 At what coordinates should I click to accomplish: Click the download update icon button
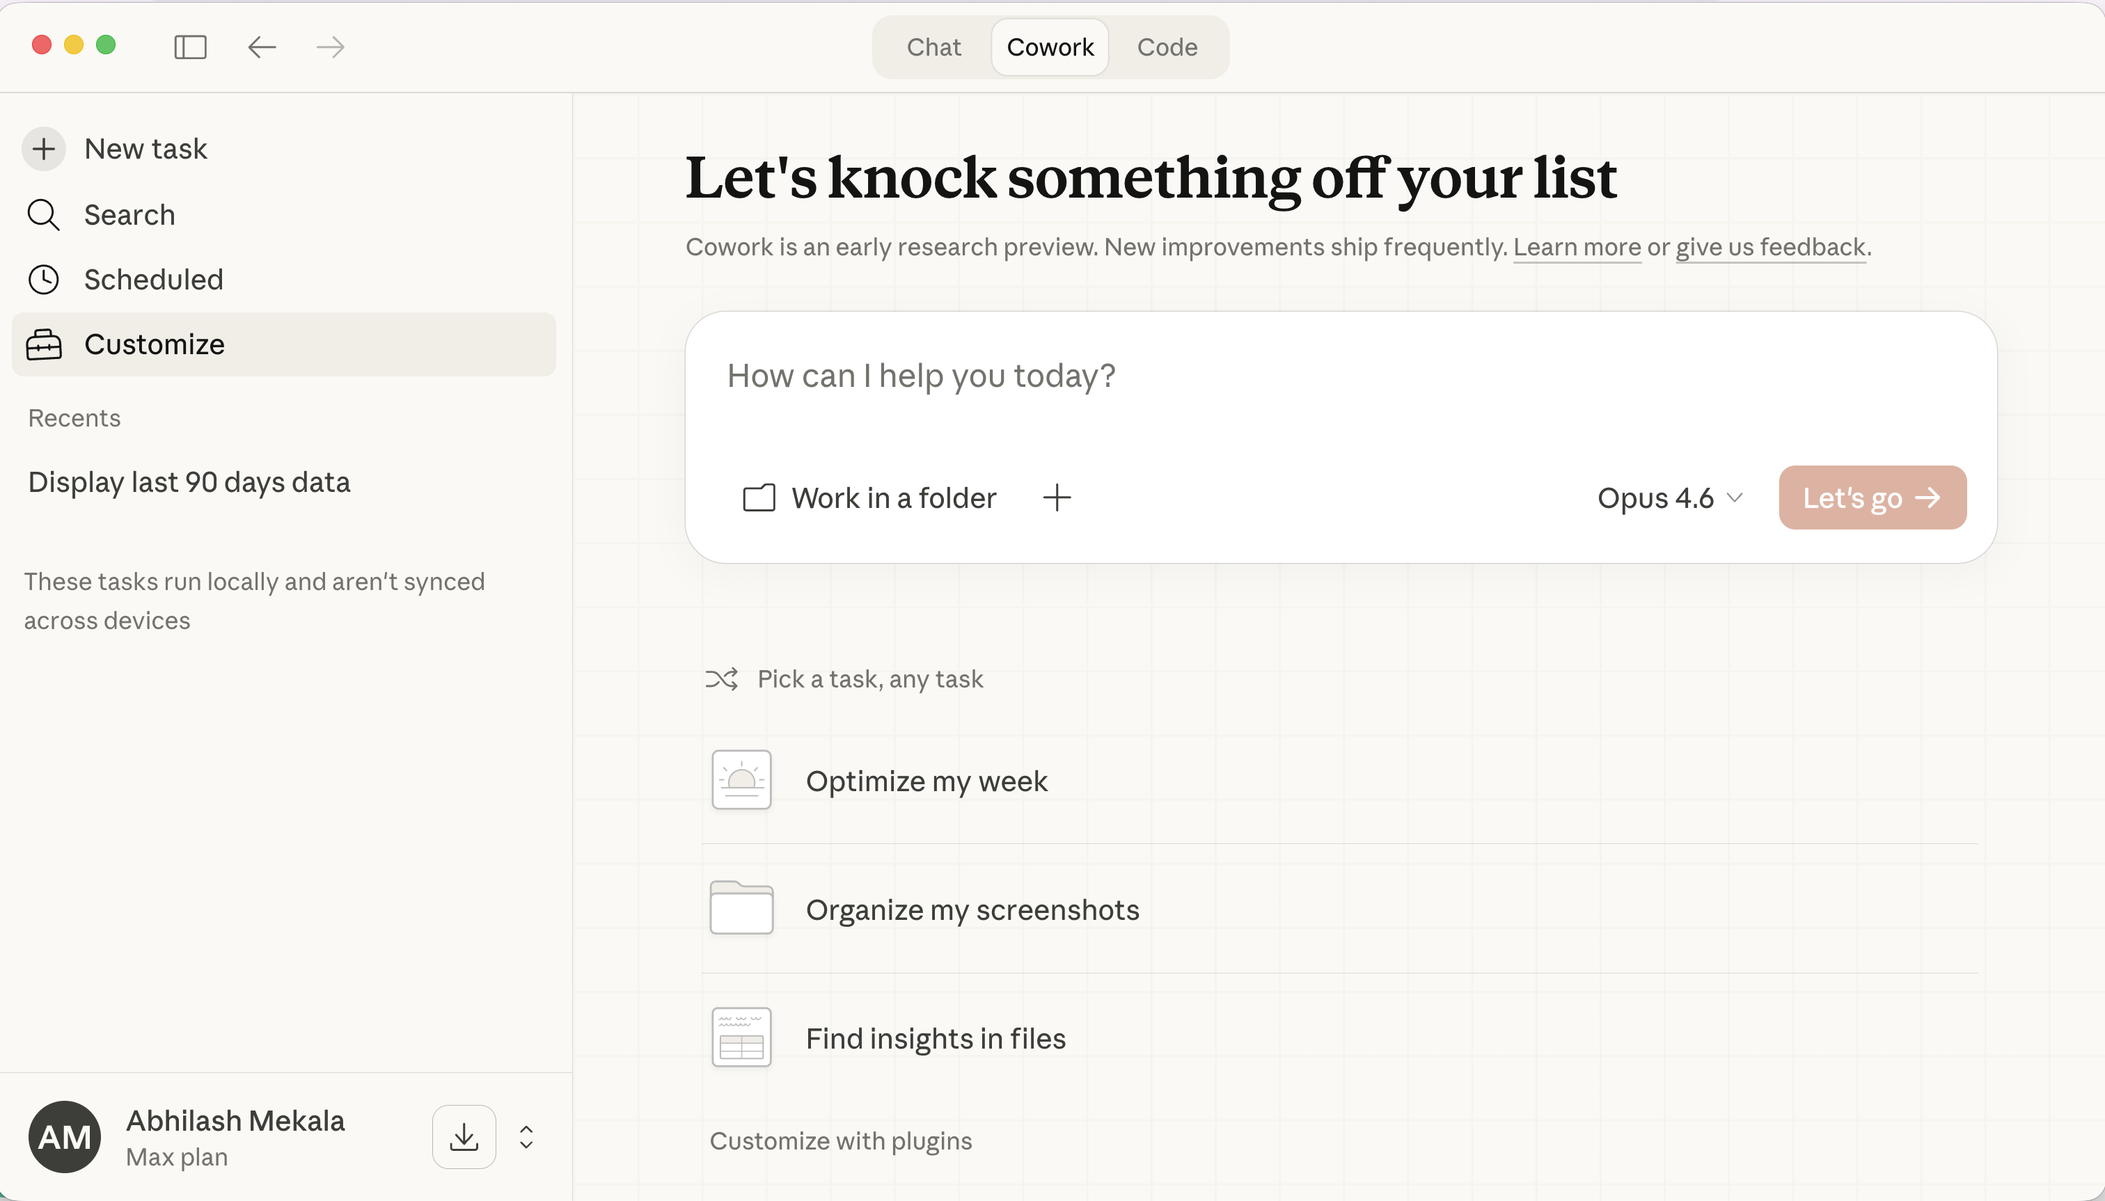tap(464, 1137)
